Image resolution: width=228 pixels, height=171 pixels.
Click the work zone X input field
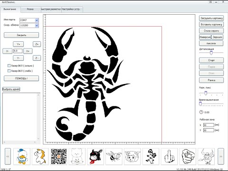(209, 125)
